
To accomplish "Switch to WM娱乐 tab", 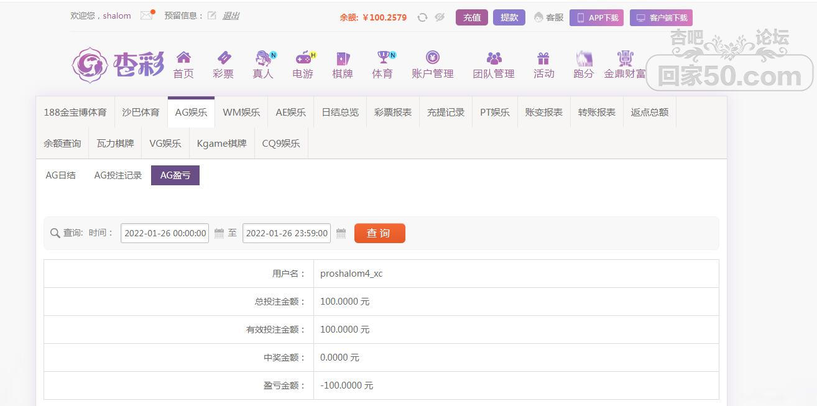I will [241, 112].
